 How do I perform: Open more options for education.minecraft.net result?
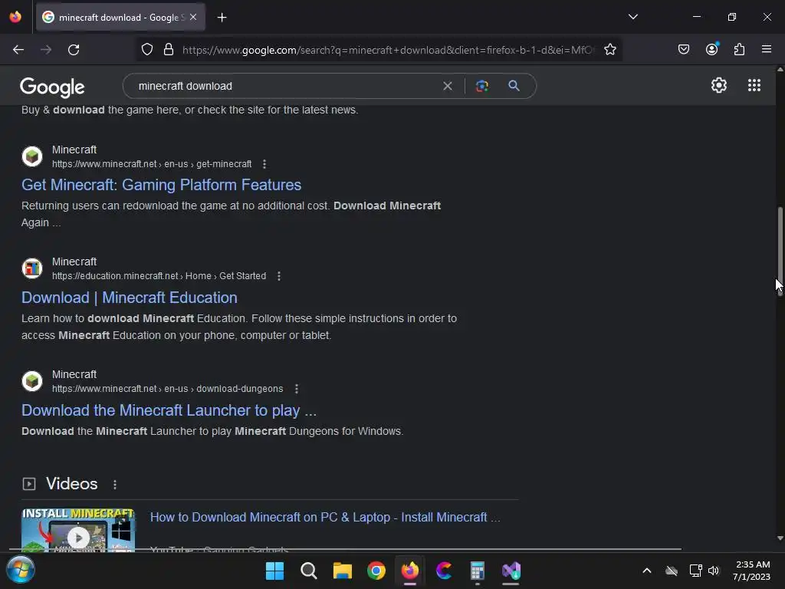tap(279, 276)
